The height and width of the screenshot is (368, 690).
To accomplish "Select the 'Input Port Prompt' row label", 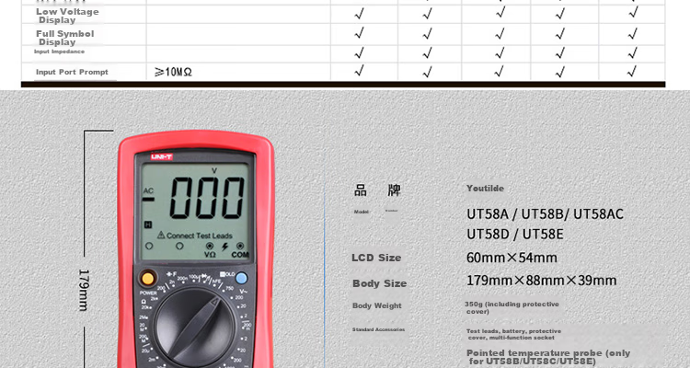I will (72, 72).
